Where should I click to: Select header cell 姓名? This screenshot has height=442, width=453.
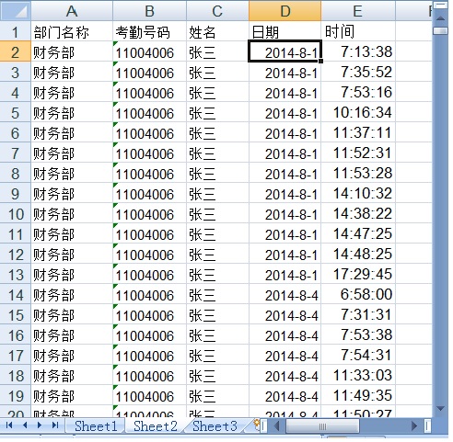point(217,31)
